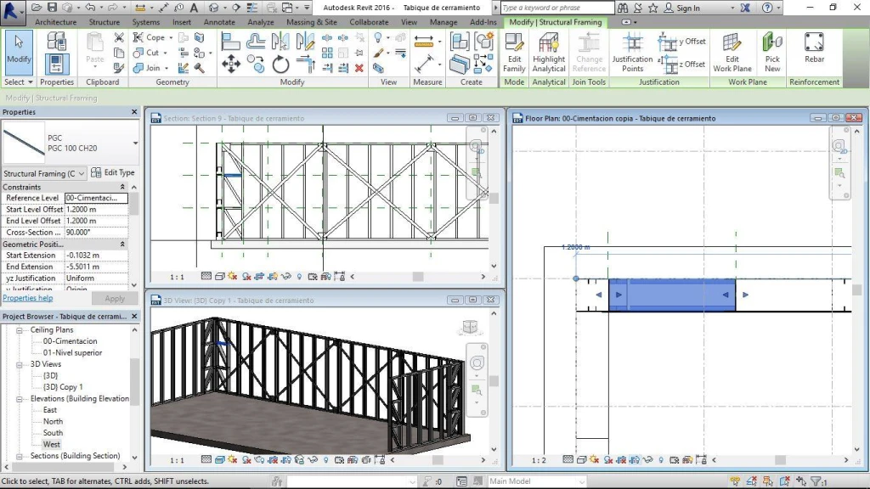Select the Highlight Analytical tool
870x489 pixels.
pyautogui.click(x=548, y=53)
